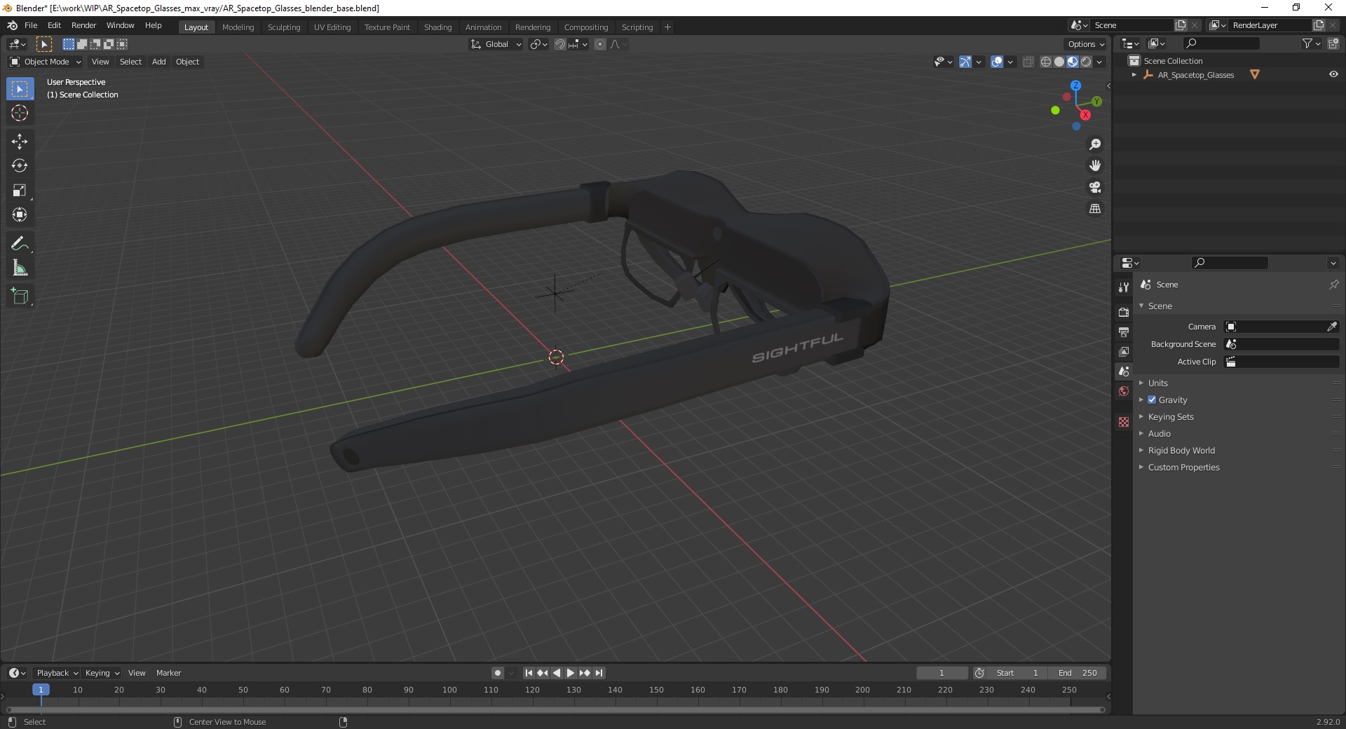Click the Move view hand icon
The image size is (1346, 729).
[1095, 165]
